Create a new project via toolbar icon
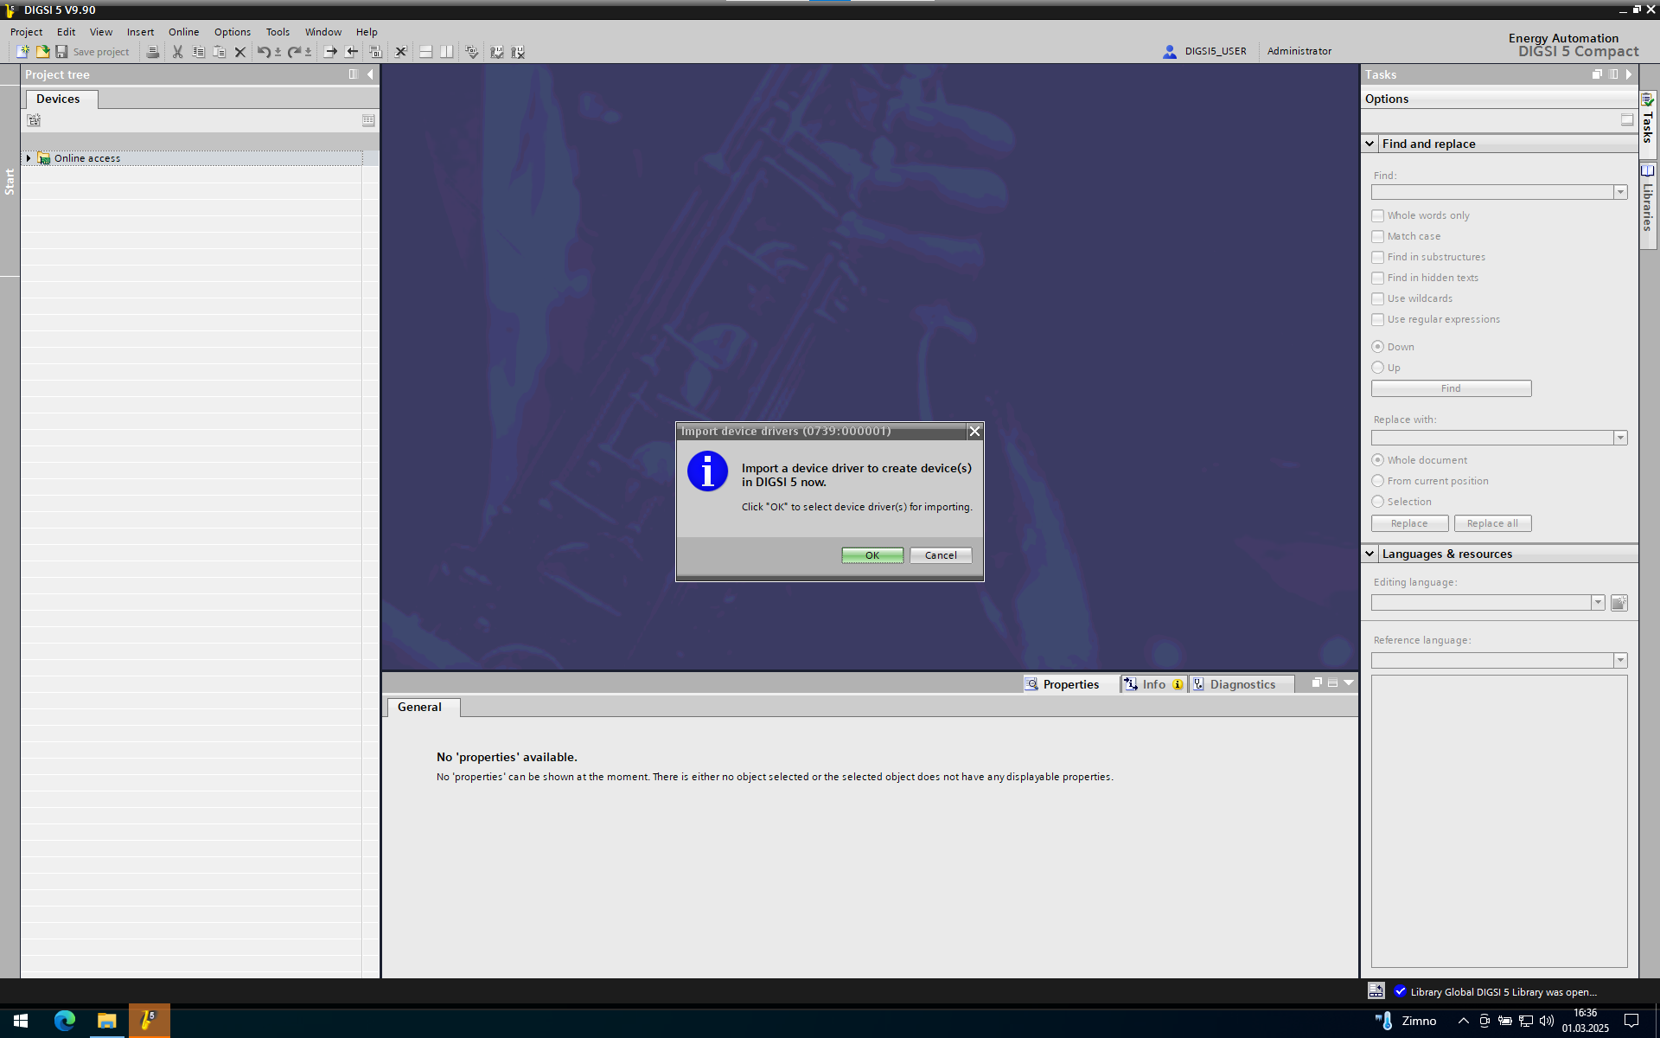 pyautogui.click(x=22, y=52)
